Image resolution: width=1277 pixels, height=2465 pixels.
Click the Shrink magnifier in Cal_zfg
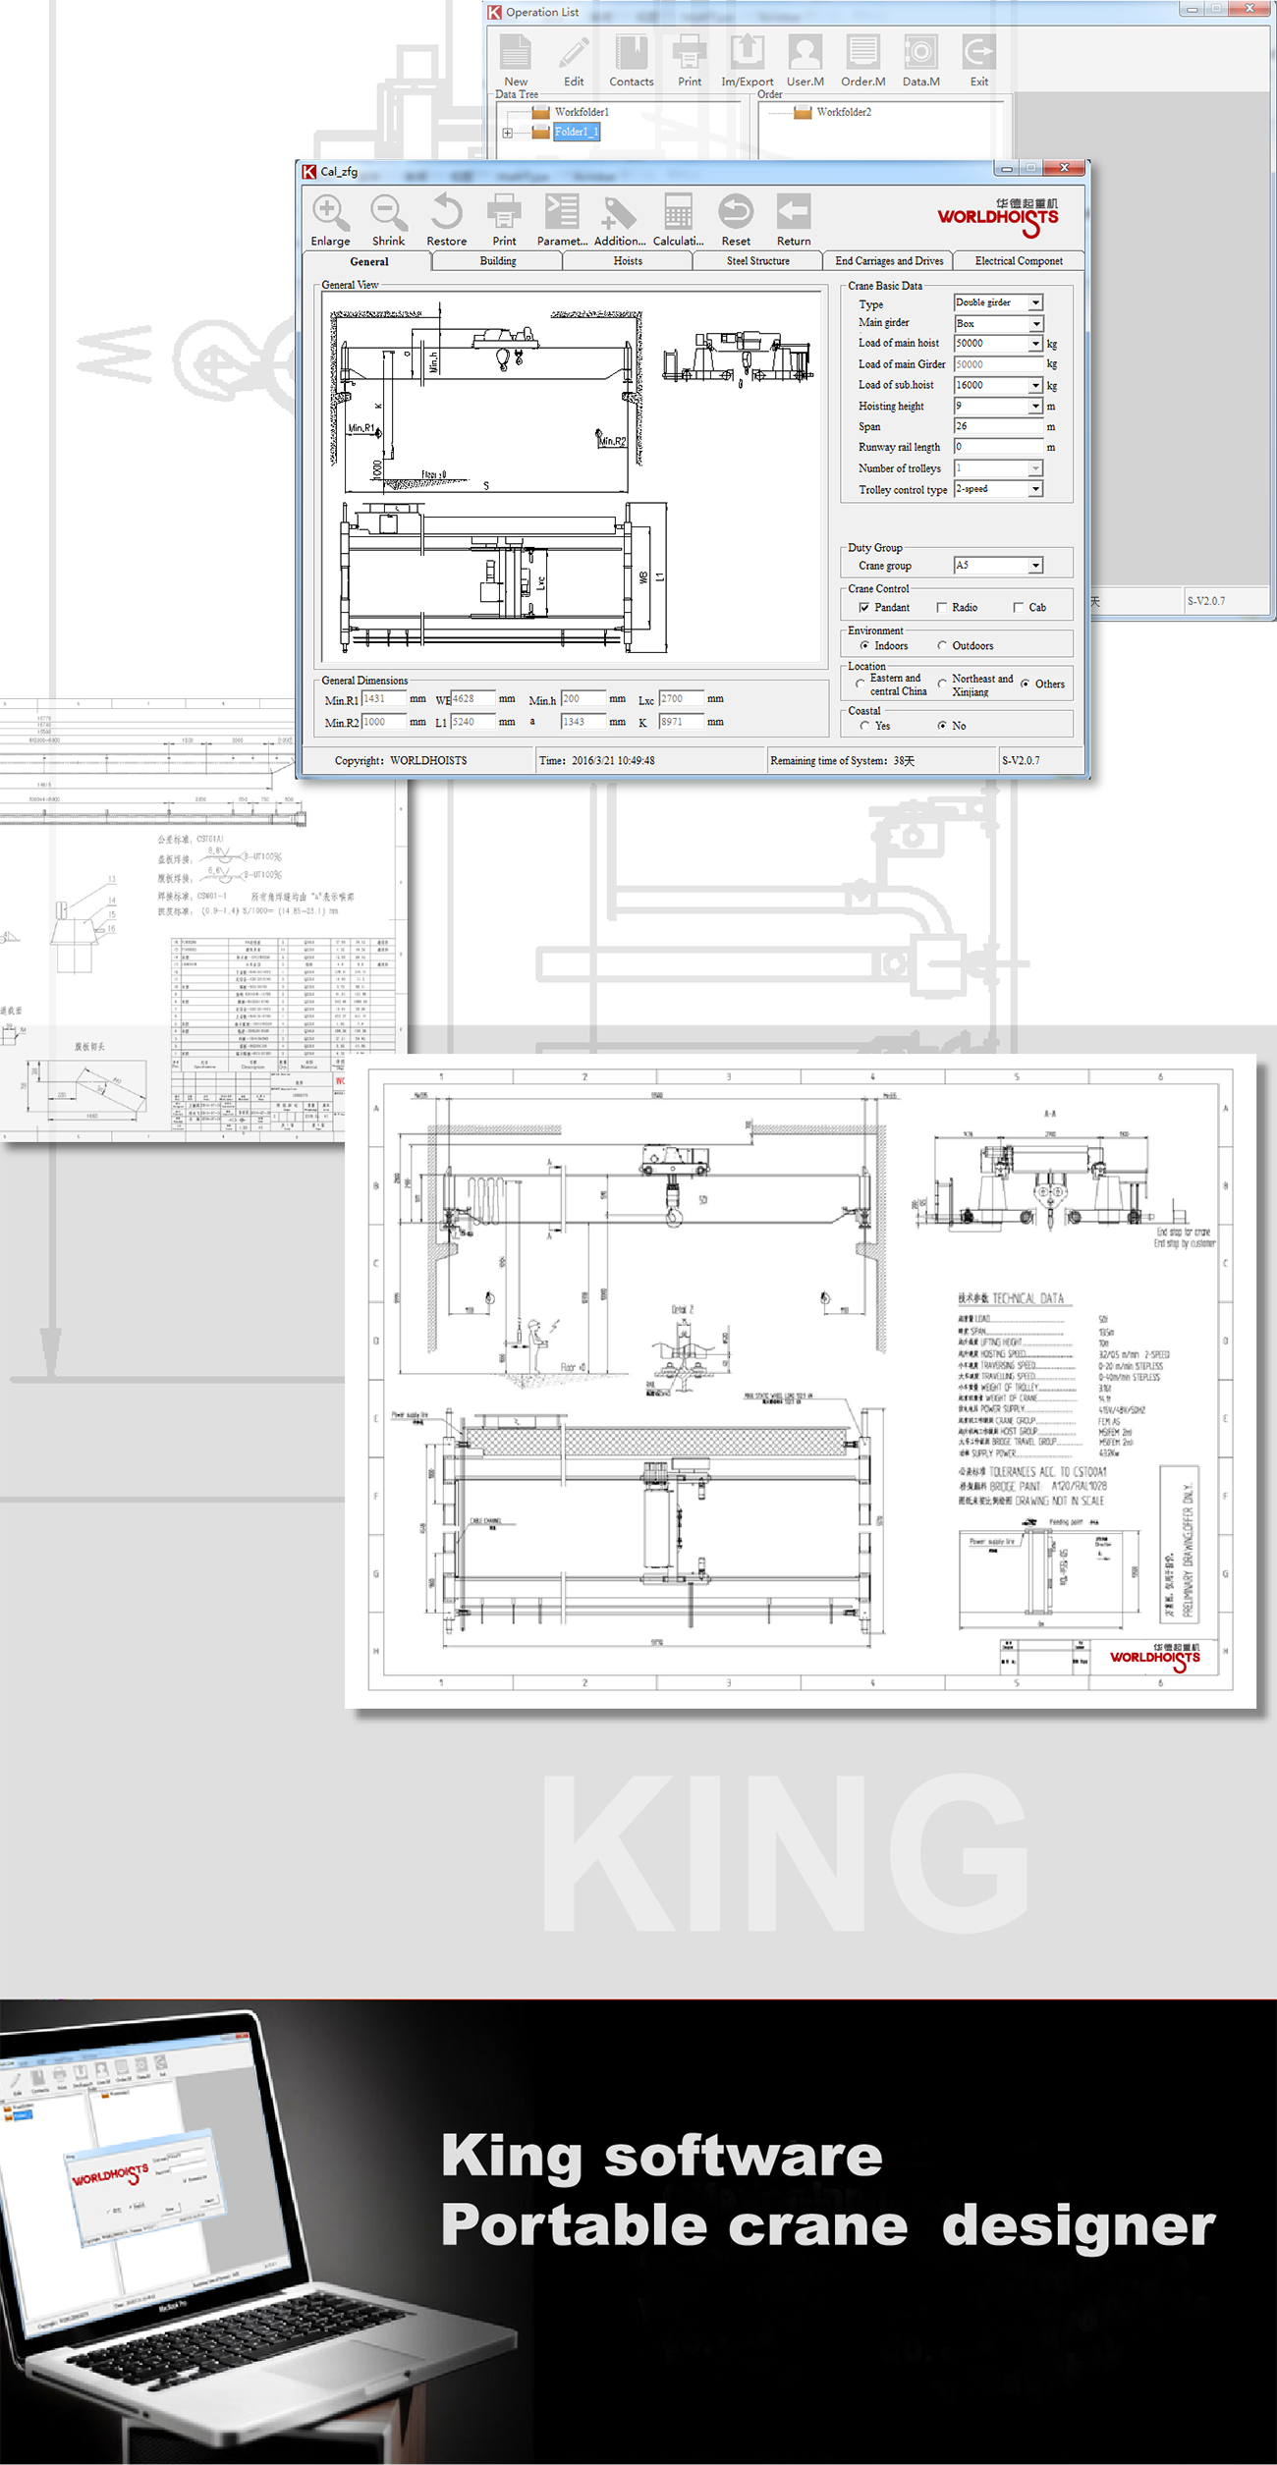388,212
